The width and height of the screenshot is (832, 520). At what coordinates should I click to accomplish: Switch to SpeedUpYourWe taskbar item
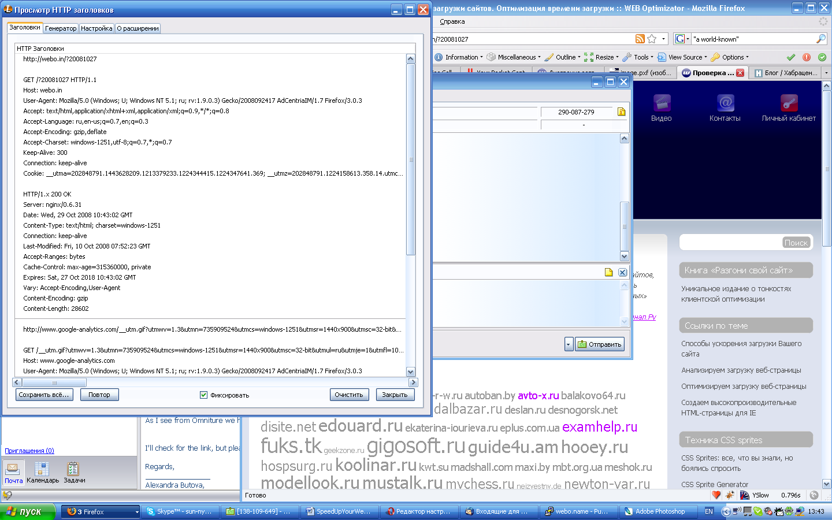point(341,511)
